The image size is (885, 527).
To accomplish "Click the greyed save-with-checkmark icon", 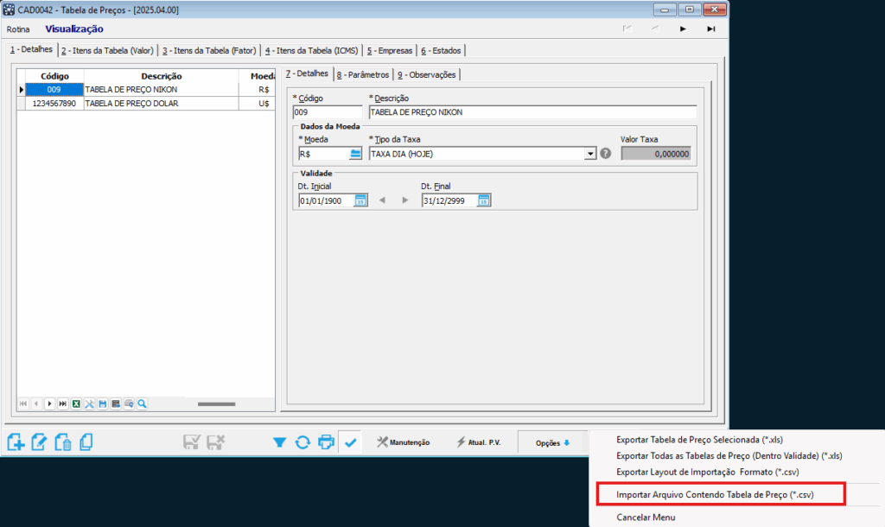I will pyautogui.click(x=191, y=442).
